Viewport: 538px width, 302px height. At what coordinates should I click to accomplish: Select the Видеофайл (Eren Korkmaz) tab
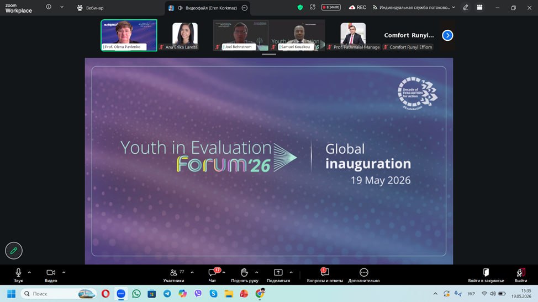click(x=207, y=8)
